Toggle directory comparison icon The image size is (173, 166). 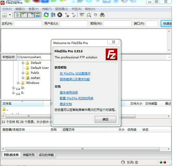coord(89,15)
